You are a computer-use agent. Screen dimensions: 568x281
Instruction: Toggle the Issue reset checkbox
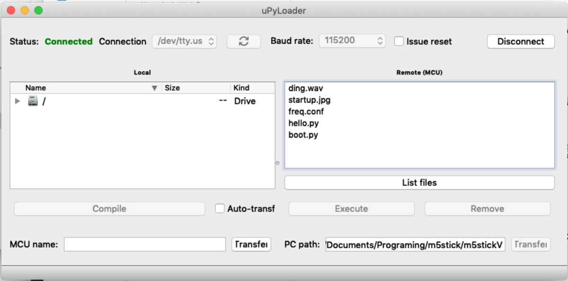tap(399, 41)
